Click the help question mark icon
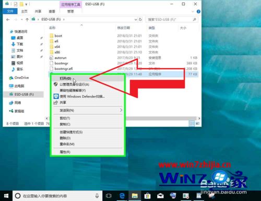This screenshot has height=201, width=261. coord(198,12)
